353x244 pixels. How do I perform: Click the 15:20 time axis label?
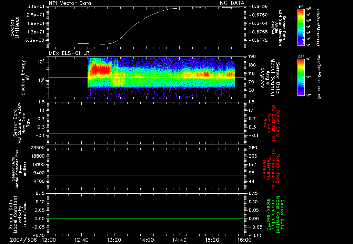(x=212, y=240)
